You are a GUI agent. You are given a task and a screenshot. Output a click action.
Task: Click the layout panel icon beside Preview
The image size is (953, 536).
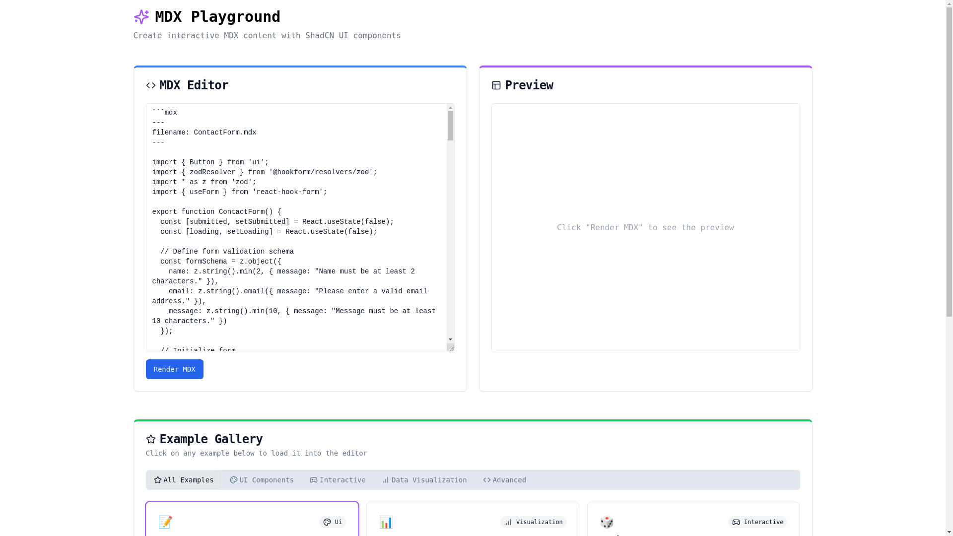[x=496, y=85]
